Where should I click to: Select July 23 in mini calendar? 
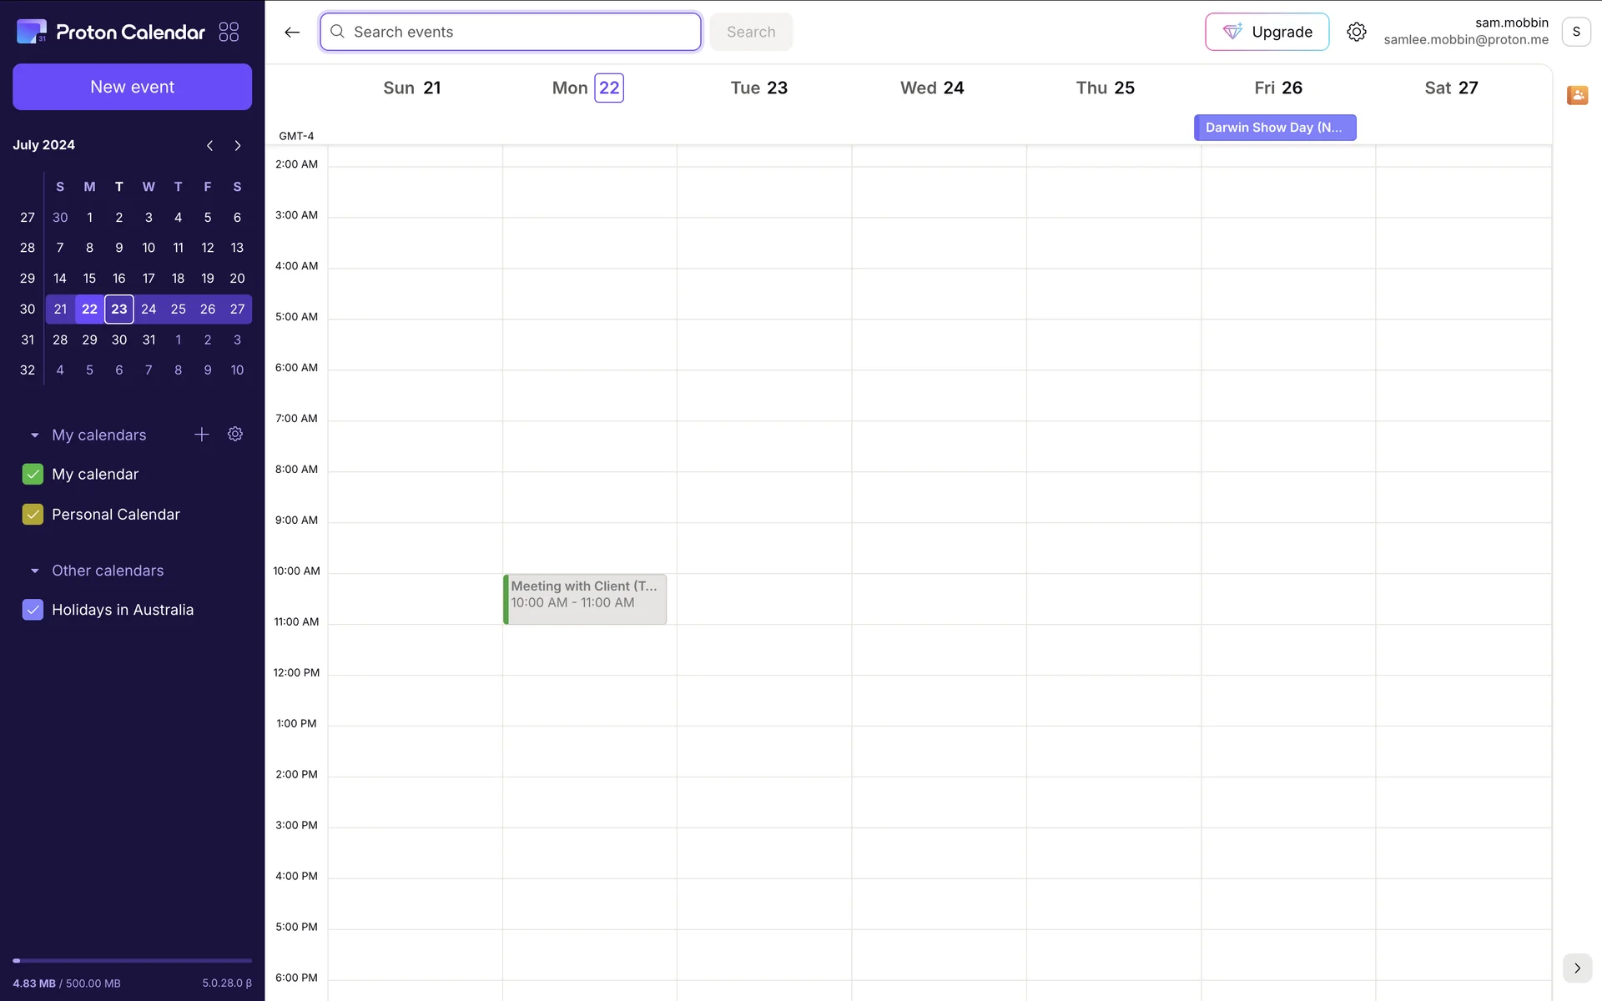119,309
